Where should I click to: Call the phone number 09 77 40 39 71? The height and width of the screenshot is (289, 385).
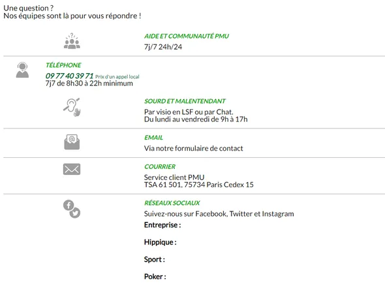[69, 76]
